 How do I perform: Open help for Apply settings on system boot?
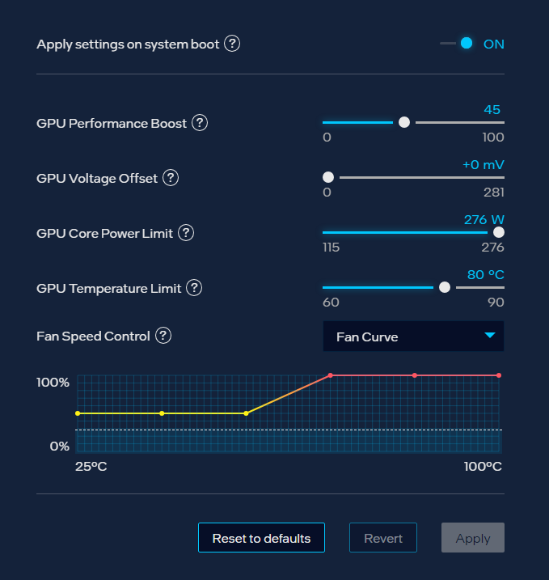click(x=232, y=44)
